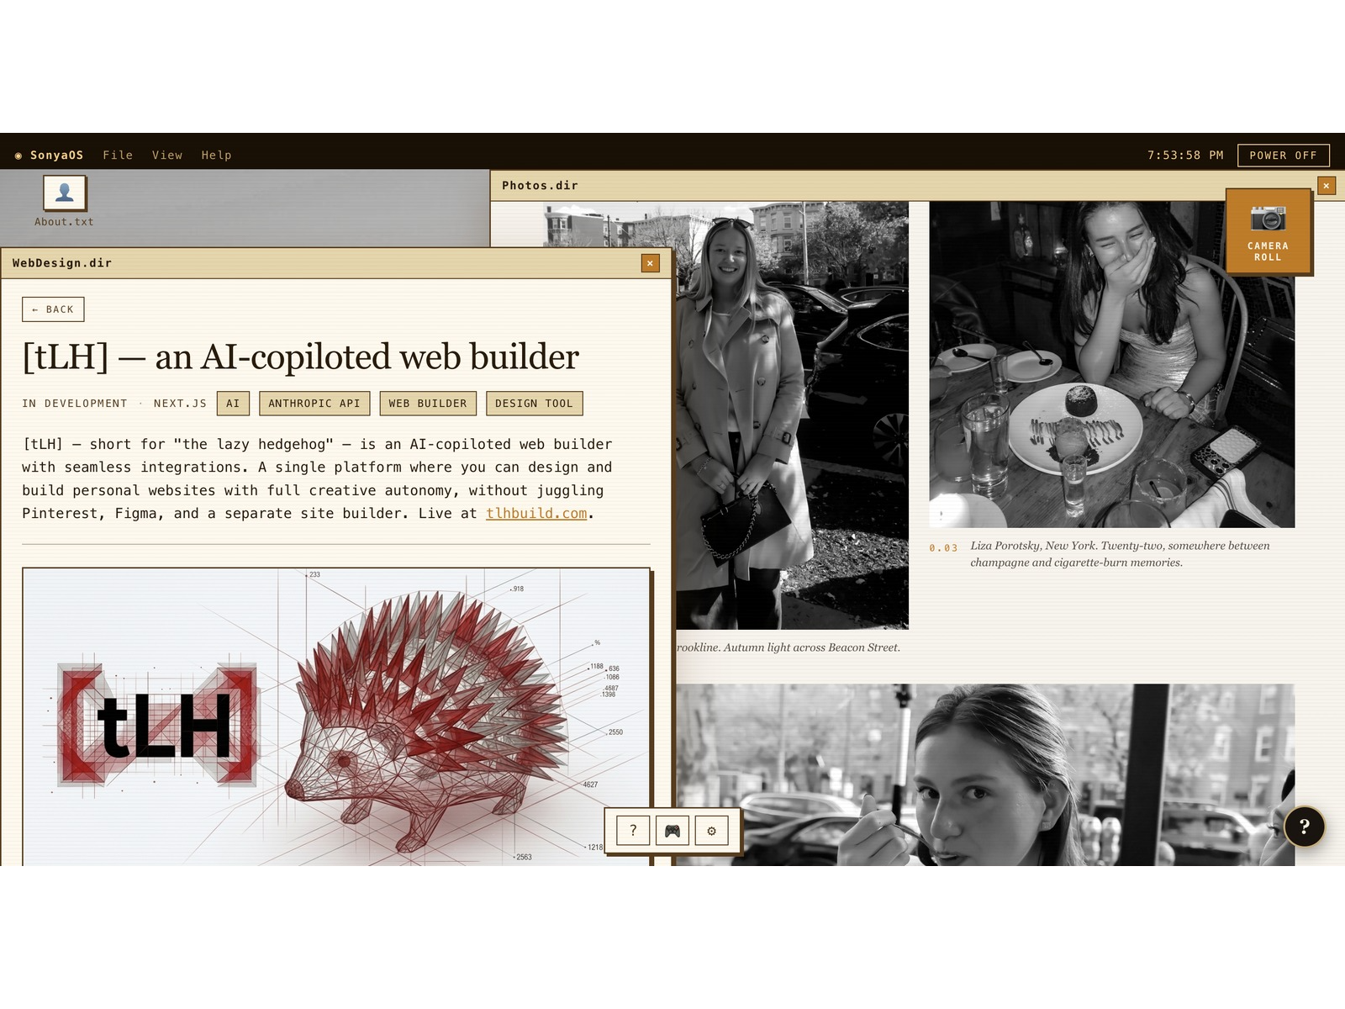This screenshot has height=1009, width=1345.
Task: Select the AI tag
Action: (233, 404)
